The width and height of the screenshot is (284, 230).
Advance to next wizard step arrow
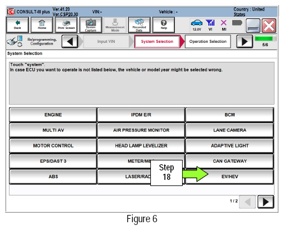tap(244, 41)
